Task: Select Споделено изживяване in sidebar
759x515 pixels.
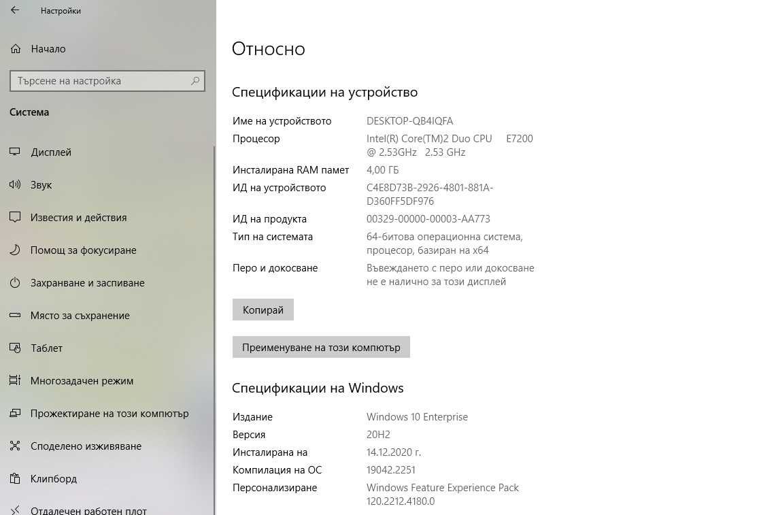Action: point(107,446)
